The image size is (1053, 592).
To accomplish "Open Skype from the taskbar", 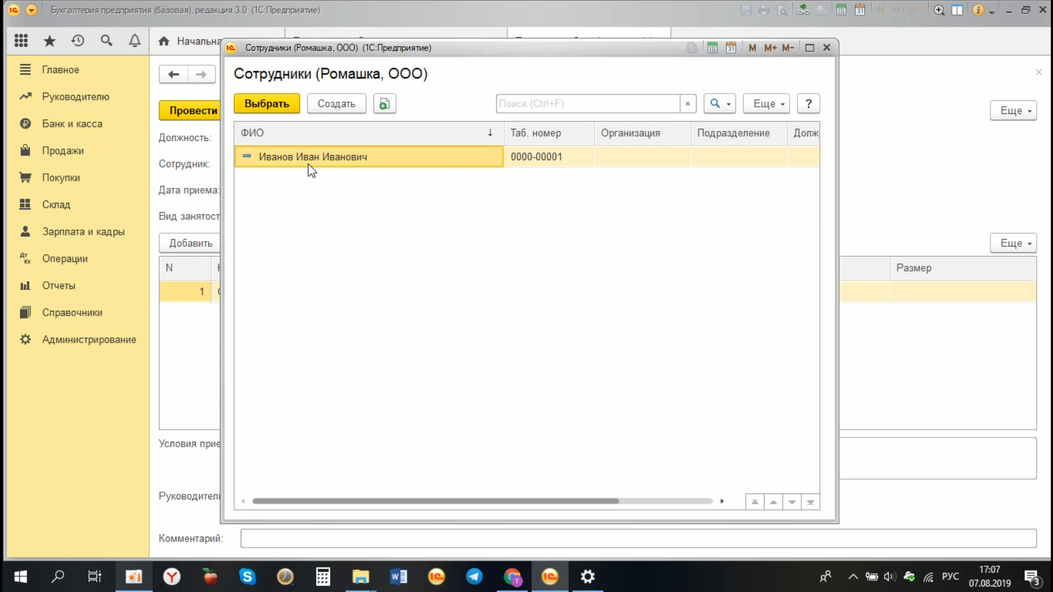I will [247, 576].
